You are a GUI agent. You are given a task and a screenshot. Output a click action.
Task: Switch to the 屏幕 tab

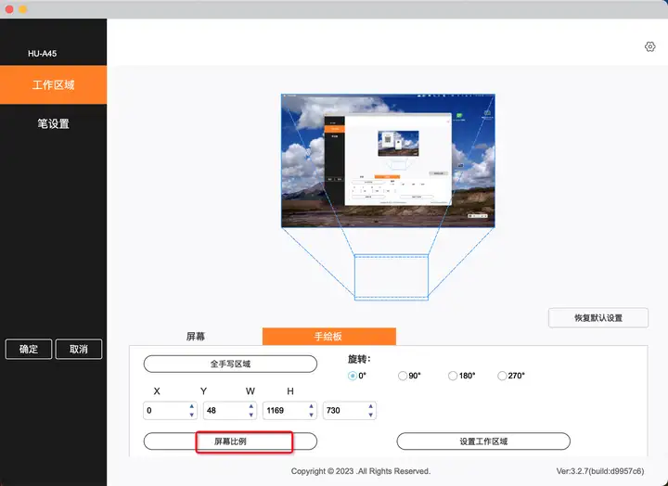click(196, 336)
